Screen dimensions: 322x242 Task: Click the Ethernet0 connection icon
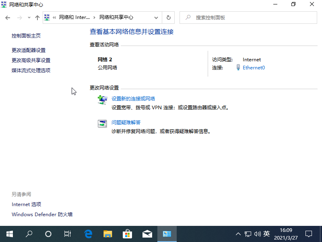[x=238, y=67]
